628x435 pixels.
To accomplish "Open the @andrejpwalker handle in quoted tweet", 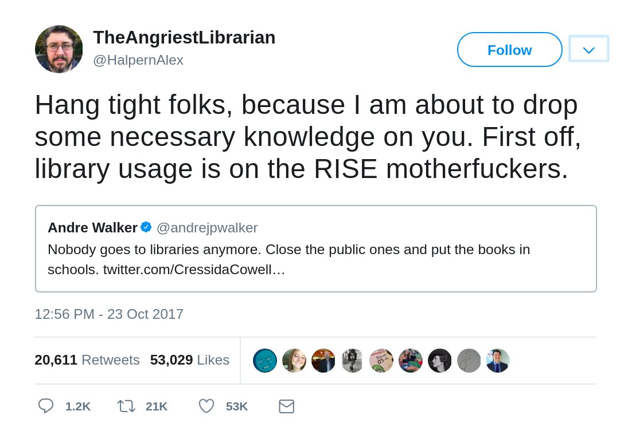I will pyautogui.click(x=207, y=227).
